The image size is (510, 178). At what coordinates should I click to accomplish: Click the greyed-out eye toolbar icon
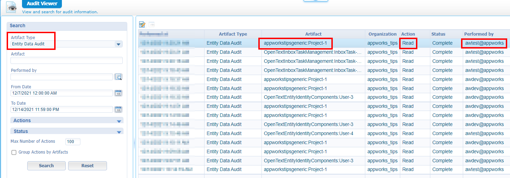point(151,24)
